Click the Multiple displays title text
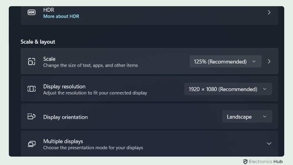 [x=63, y=141]
